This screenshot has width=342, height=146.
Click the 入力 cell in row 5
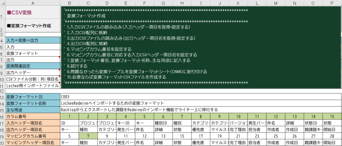pyautogui.click(x=33, y=47)
